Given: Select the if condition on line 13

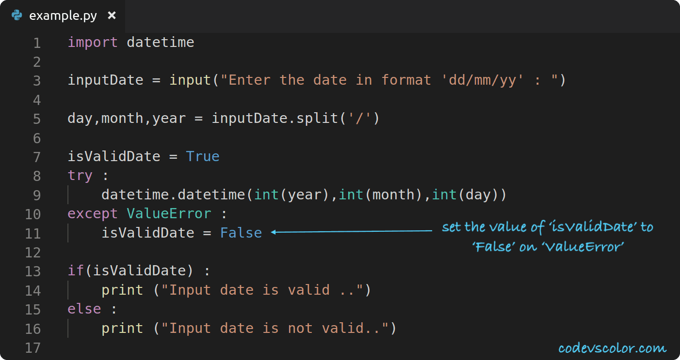Looking at the screenshot, I should click(131, 270).
